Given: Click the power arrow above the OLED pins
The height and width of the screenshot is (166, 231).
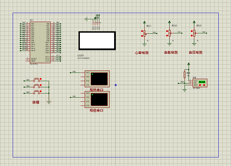Looking at the screenshot, I should click(x=95, y=18).
